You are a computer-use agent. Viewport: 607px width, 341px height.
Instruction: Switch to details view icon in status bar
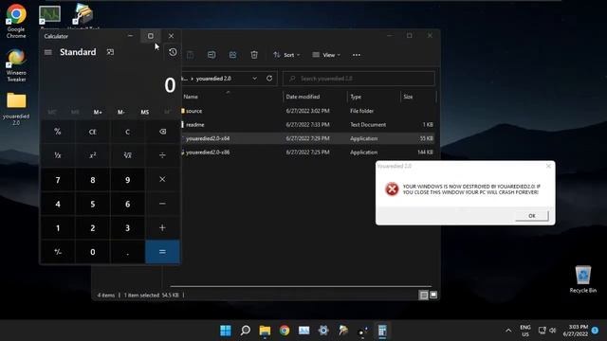tap(424, 295)
